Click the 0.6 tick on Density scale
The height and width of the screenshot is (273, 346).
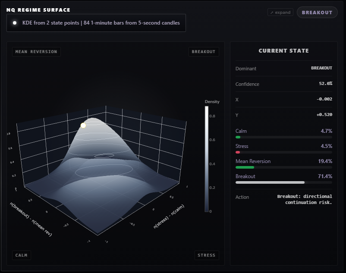212,140
